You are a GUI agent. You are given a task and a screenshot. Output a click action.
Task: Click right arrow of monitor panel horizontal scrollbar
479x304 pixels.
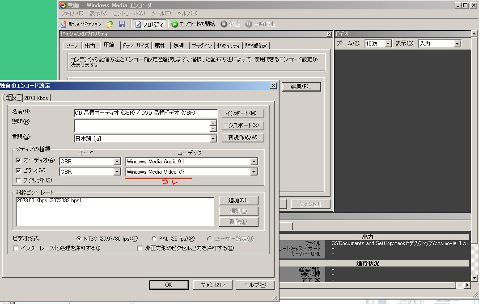(x=467, y=285)
